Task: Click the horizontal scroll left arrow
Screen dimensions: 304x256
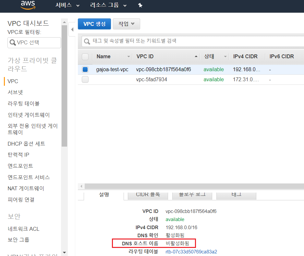Action: (81, 186)
